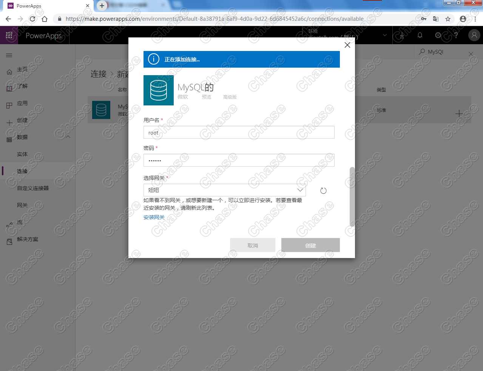The height and width of the screenshot is (371, 483).
Task: Open Learn item in sidebar
Action: point(22,86)
